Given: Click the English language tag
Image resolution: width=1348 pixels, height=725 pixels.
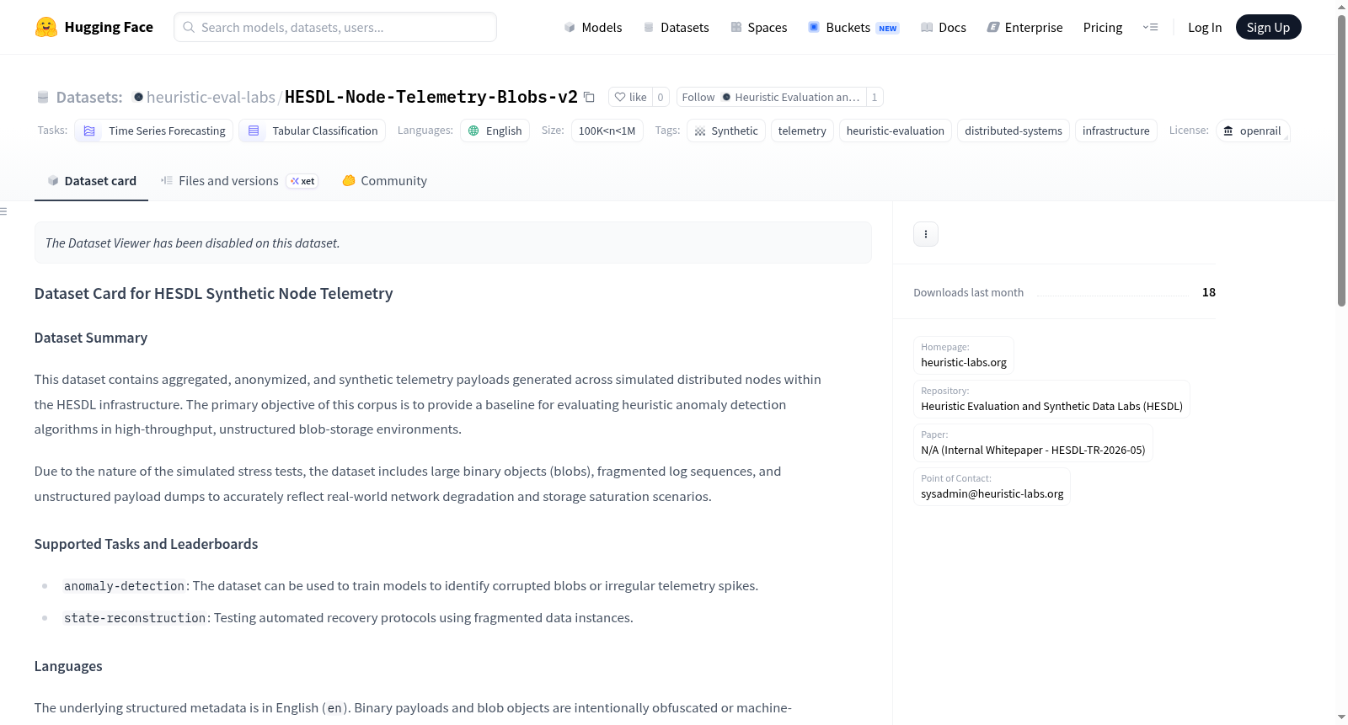Looking at the screenshot, I should pyautogui.click(x=495, y=131).
